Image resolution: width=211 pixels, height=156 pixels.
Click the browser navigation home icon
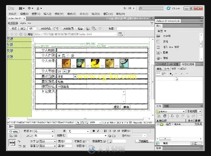25,34
